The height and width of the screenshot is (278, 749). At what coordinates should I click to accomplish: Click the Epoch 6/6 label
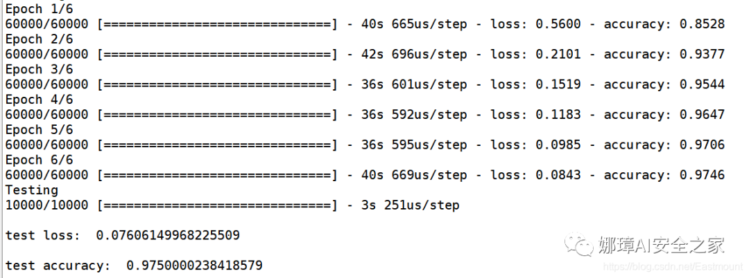click(x=39, y=160)
